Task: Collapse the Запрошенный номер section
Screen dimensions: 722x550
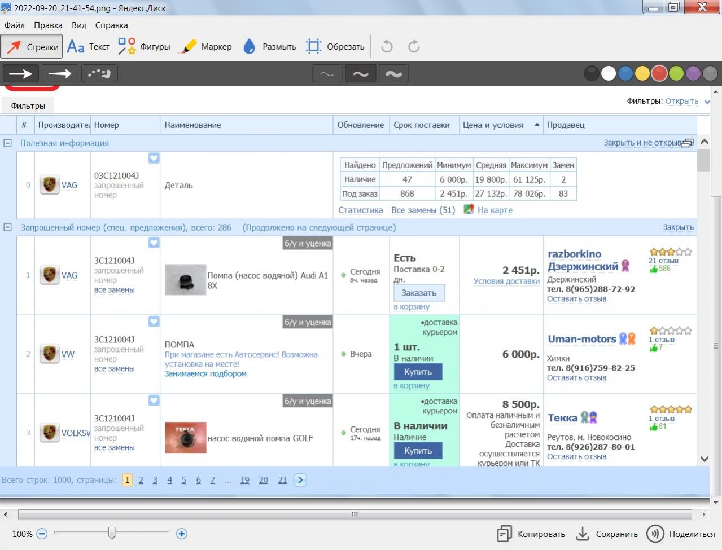Action: pyautogui.click(x=8, y=227)
